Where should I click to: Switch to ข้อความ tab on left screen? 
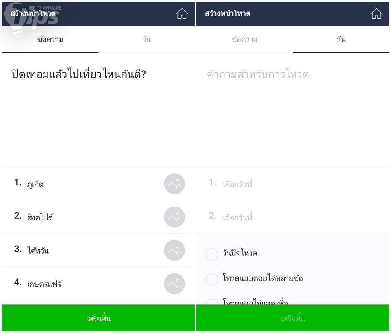50,40
